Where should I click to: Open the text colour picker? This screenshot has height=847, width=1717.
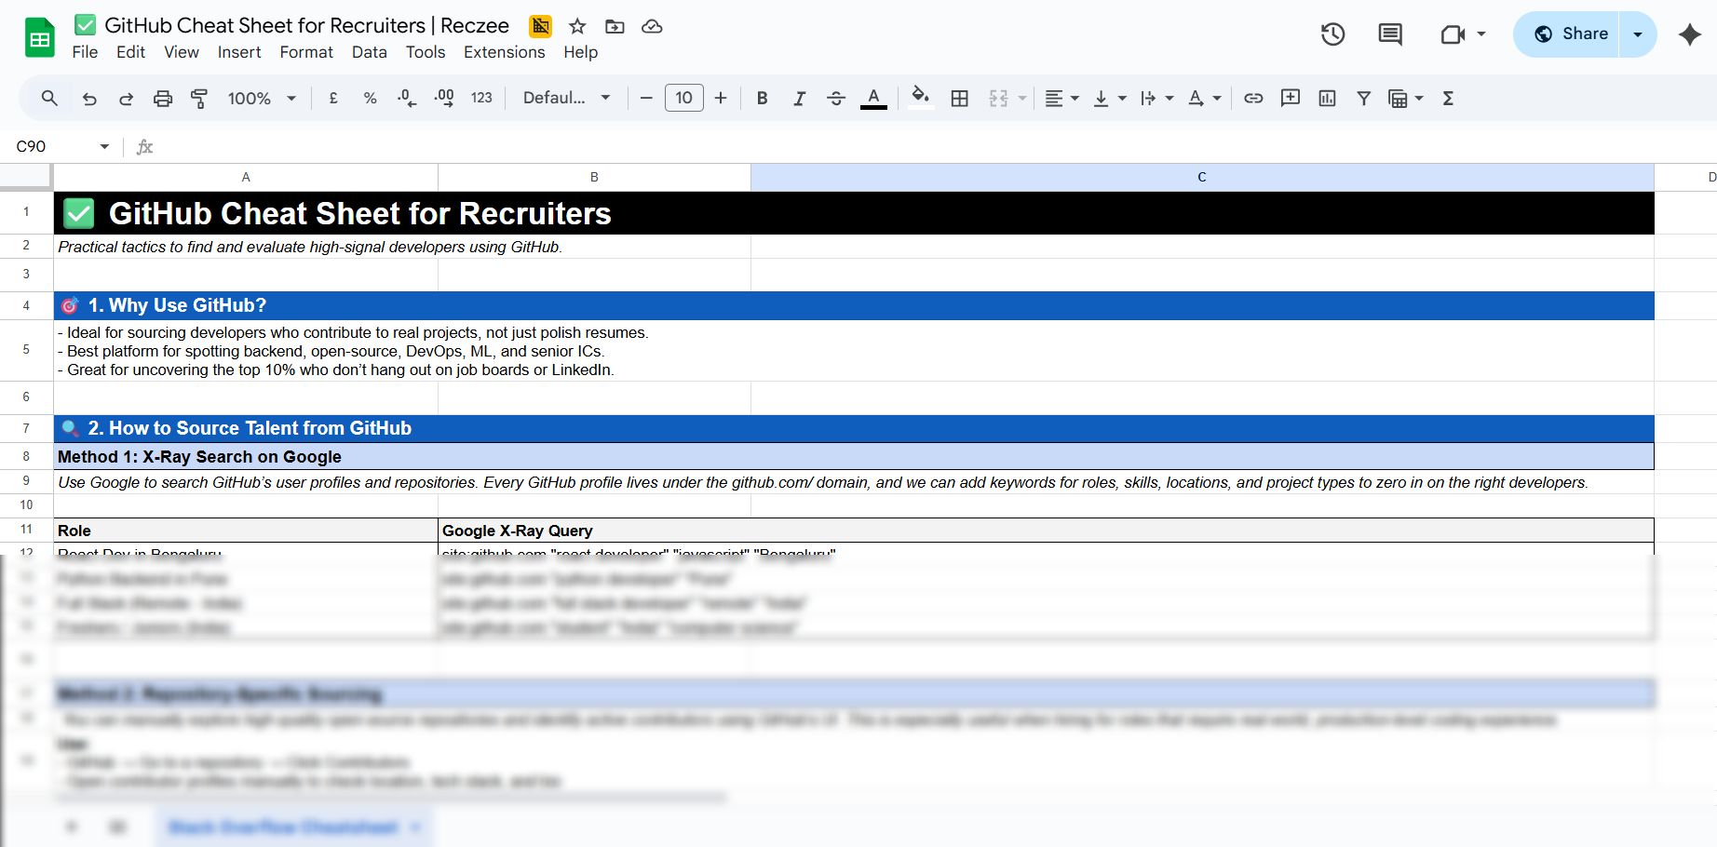[x=873, y=98]
